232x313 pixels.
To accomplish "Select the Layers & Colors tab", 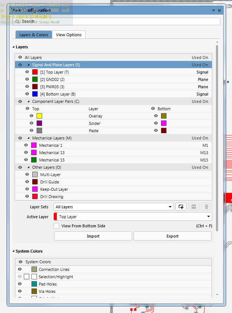I will (34, 35).
